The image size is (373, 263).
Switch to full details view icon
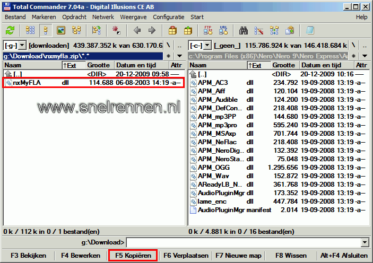point(46,30)
